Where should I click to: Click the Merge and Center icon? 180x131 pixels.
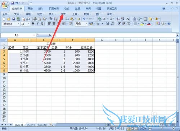[x=64, y=24]
